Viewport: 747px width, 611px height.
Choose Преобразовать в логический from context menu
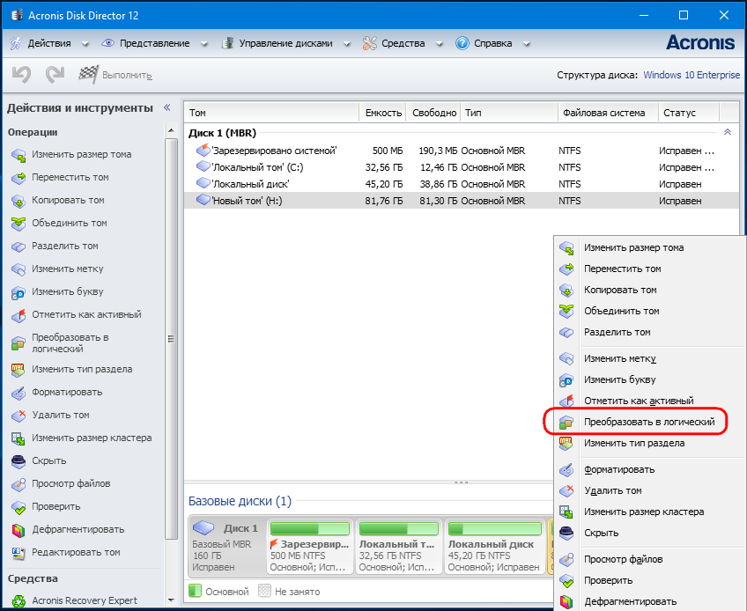click(x=648, y=423)
